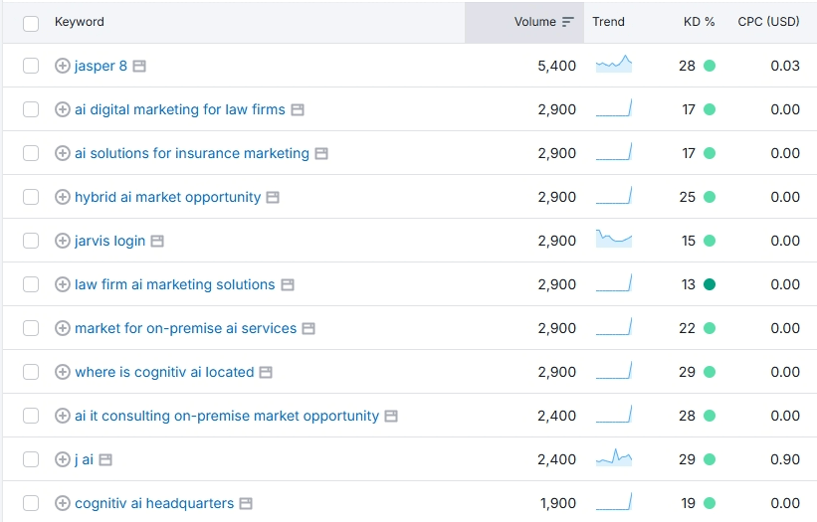Sort table by KD % column
Screen dimensions: 817x522
tap(699, 22)
